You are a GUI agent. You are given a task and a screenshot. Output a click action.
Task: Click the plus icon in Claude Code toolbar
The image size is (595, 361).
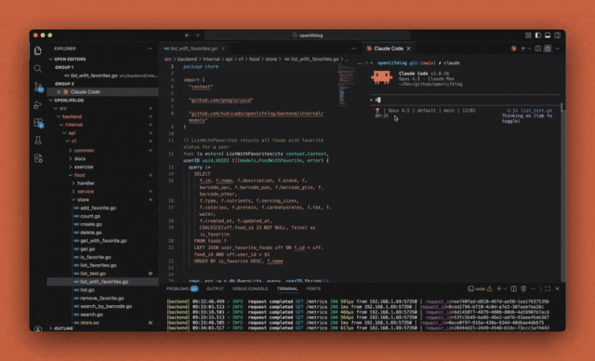point(523,48)
